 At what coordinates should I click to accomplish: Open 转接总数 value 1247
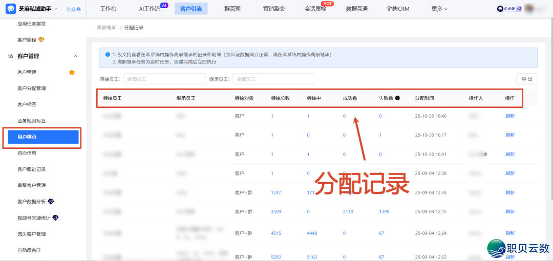click(276, 192)
